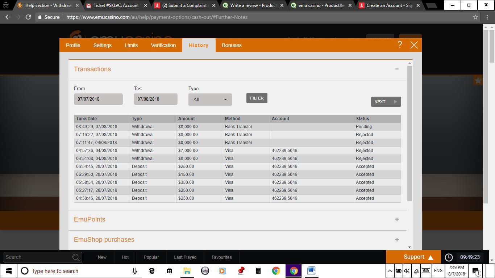Switch to the Create an Account browser tab
This screenshot has width=495, height=278.
pos(390,5)
